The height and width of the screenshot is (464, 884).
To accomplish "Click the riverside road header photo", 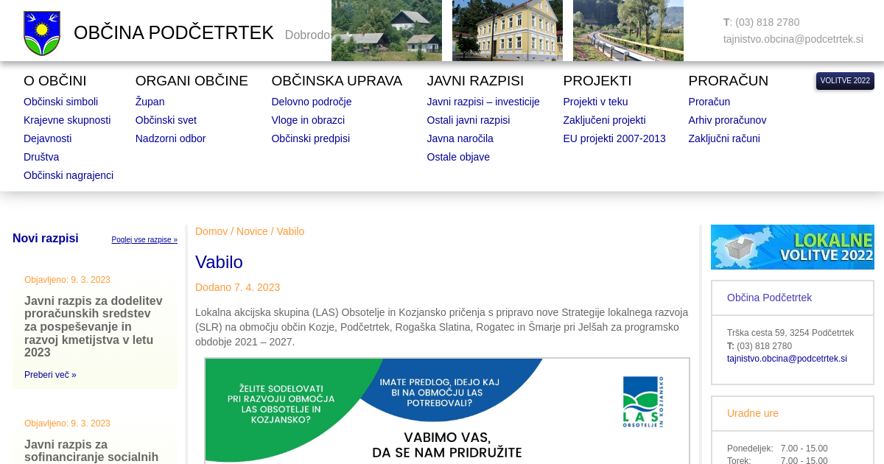I will click(x=628, y=30).
